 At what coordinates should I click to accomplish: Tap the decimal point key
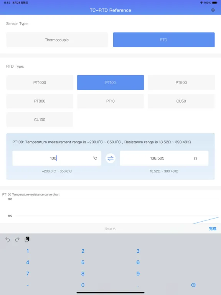tap(138, 286)
